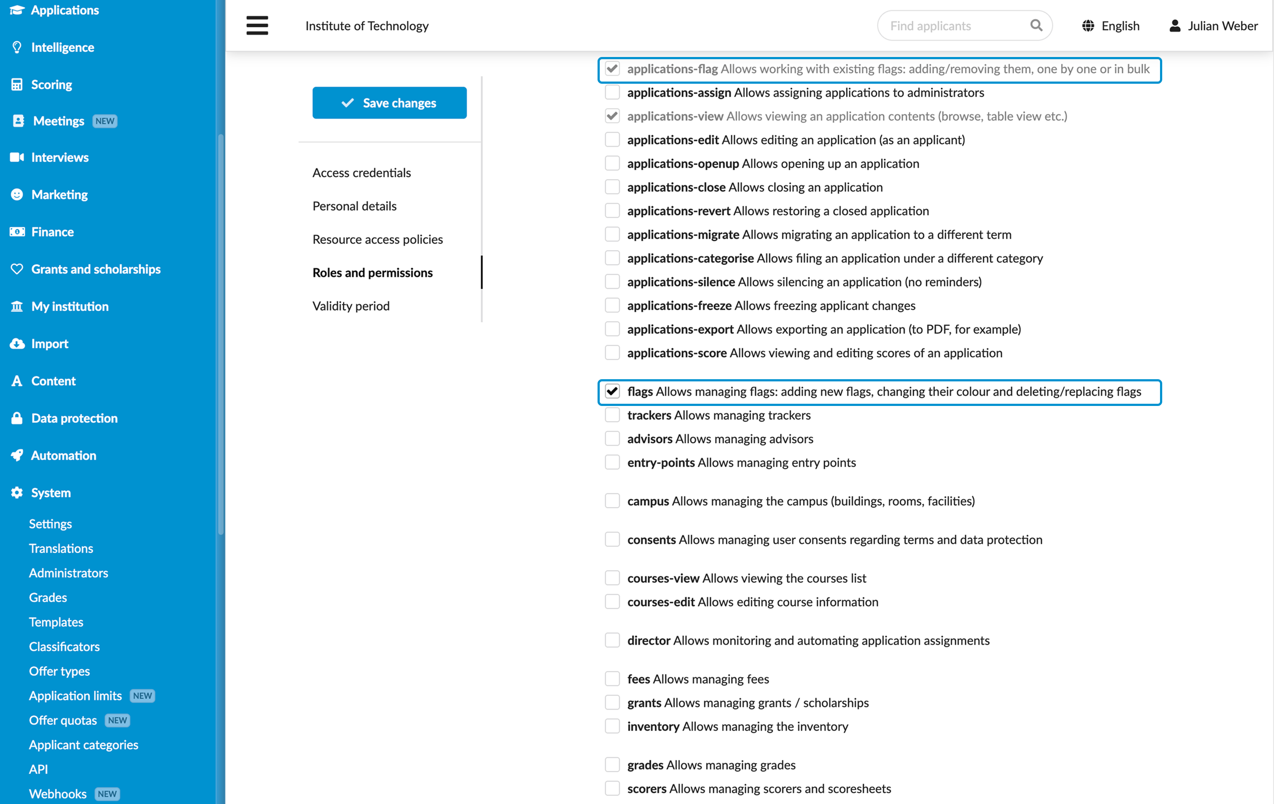The height and width of the screenshot is (804, 1274).
Task: Click the Save changes button
Action: pos(389,103)
